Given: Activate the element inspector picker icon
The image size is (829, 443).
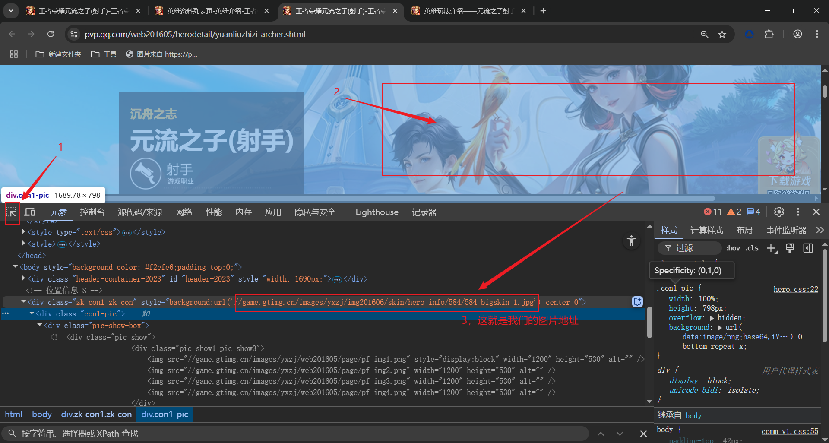Looking at the screenshot, I should click(x=11, y=212).
